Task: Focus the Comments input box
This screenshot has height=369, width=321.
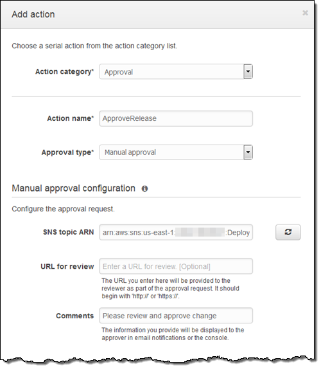Action: pyautogui.click(x=176, y=316)
